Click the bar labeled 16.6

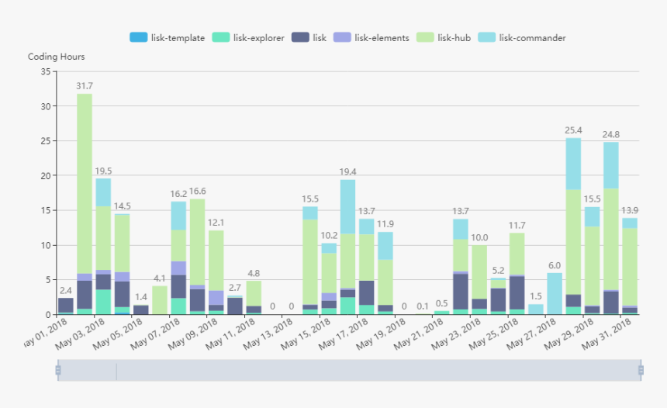pos(197,257)
